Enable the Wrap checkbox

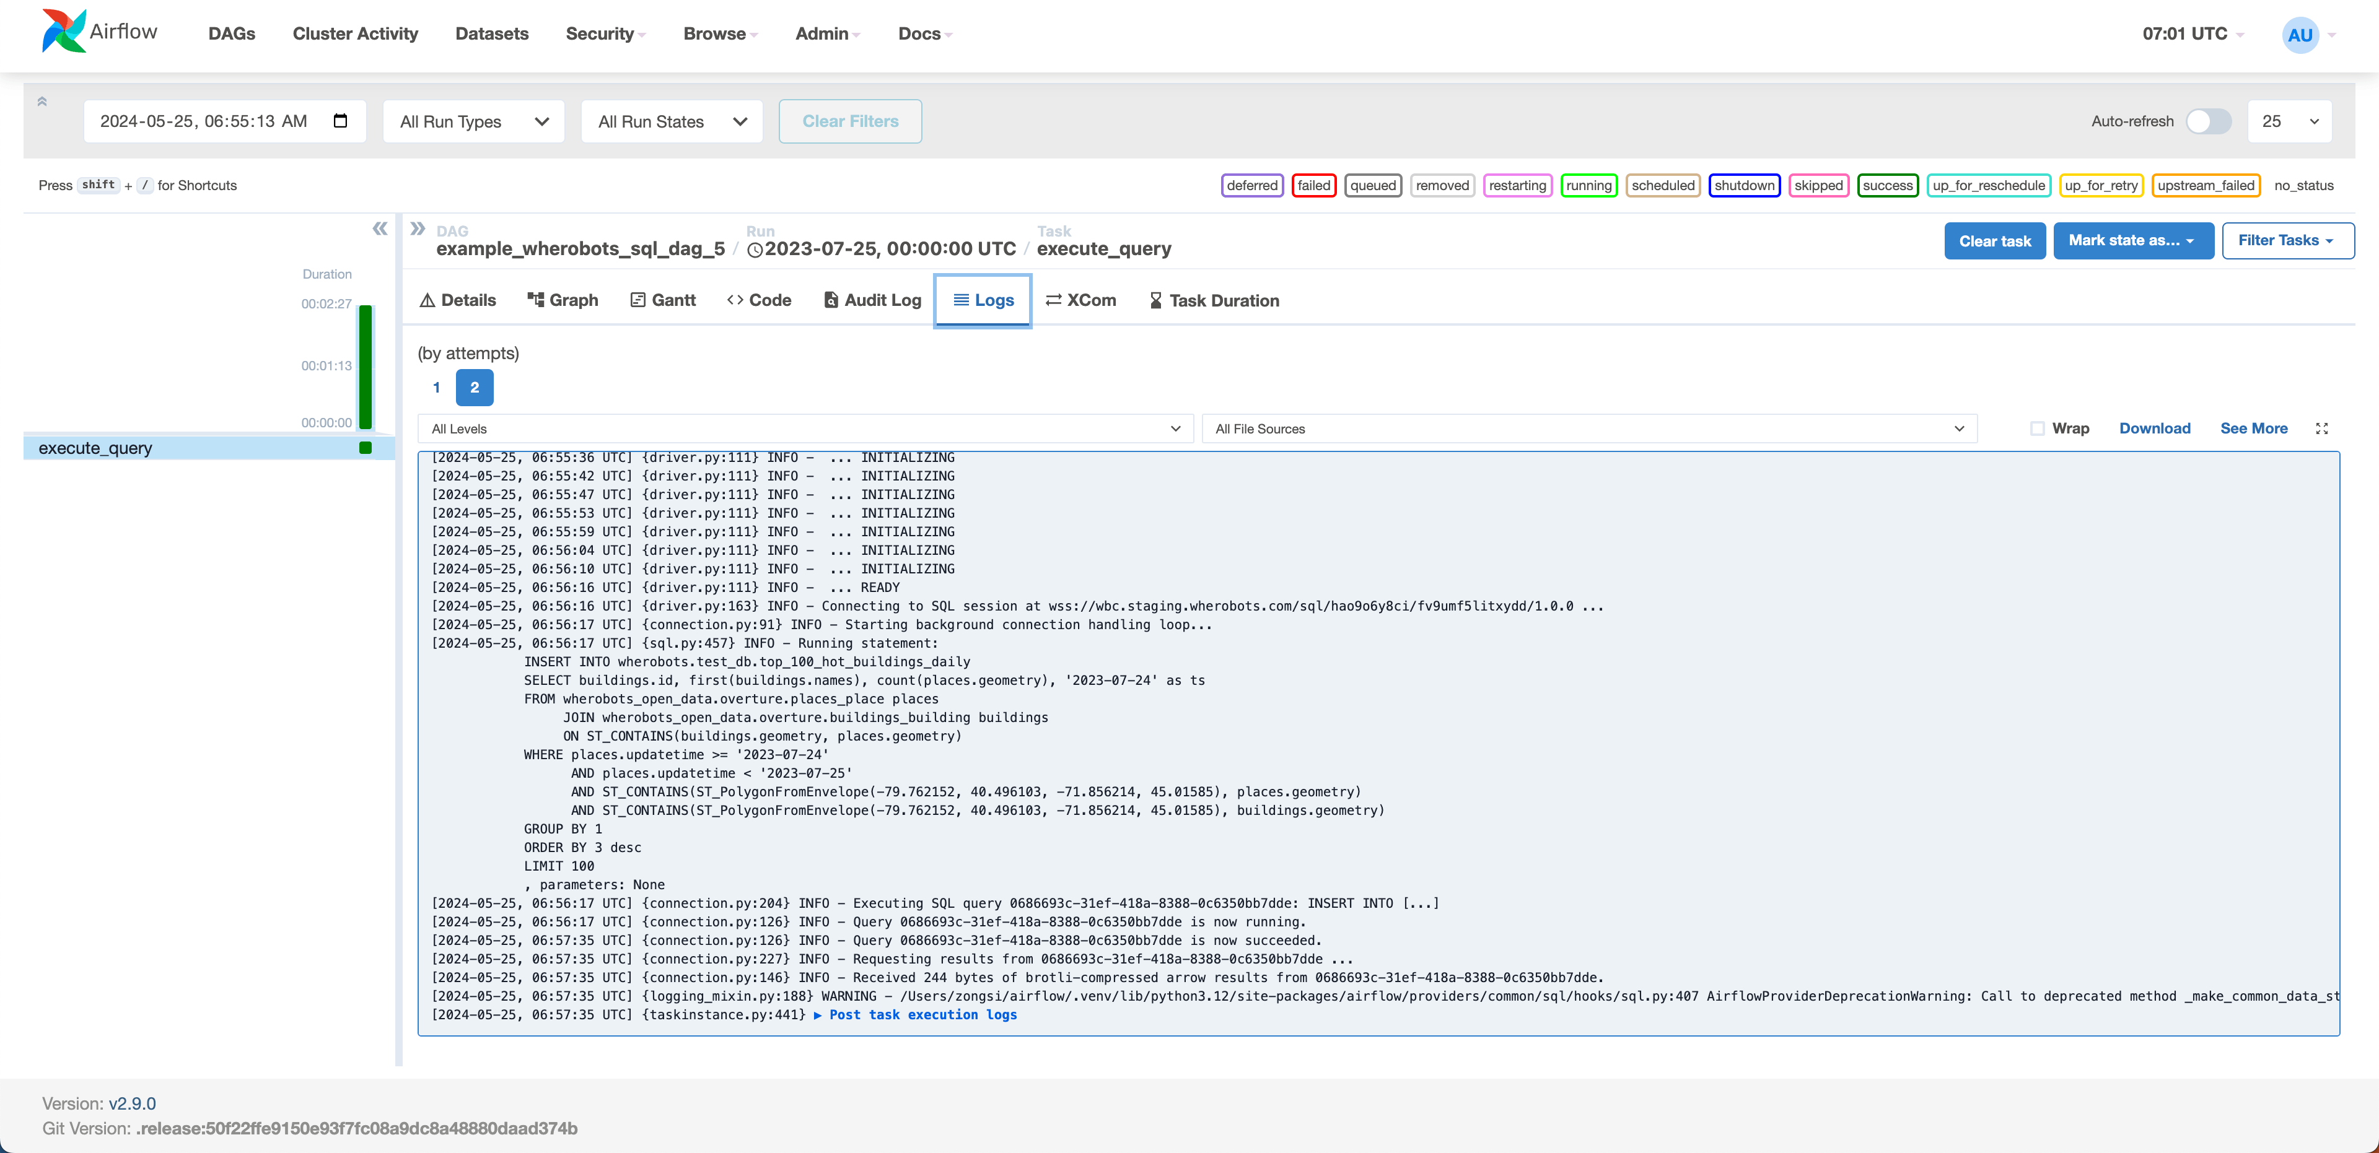click(2037, 429)
